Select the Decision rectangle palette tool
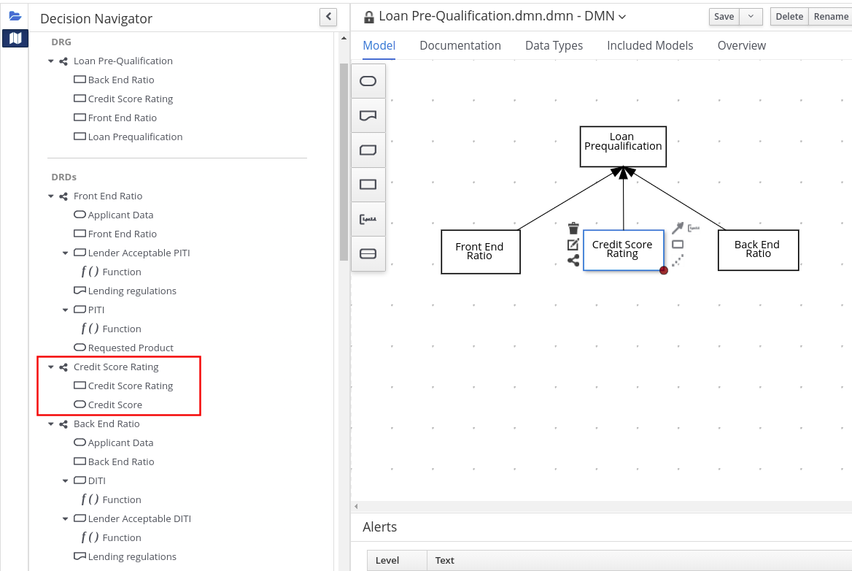 (x=368, y=185)
